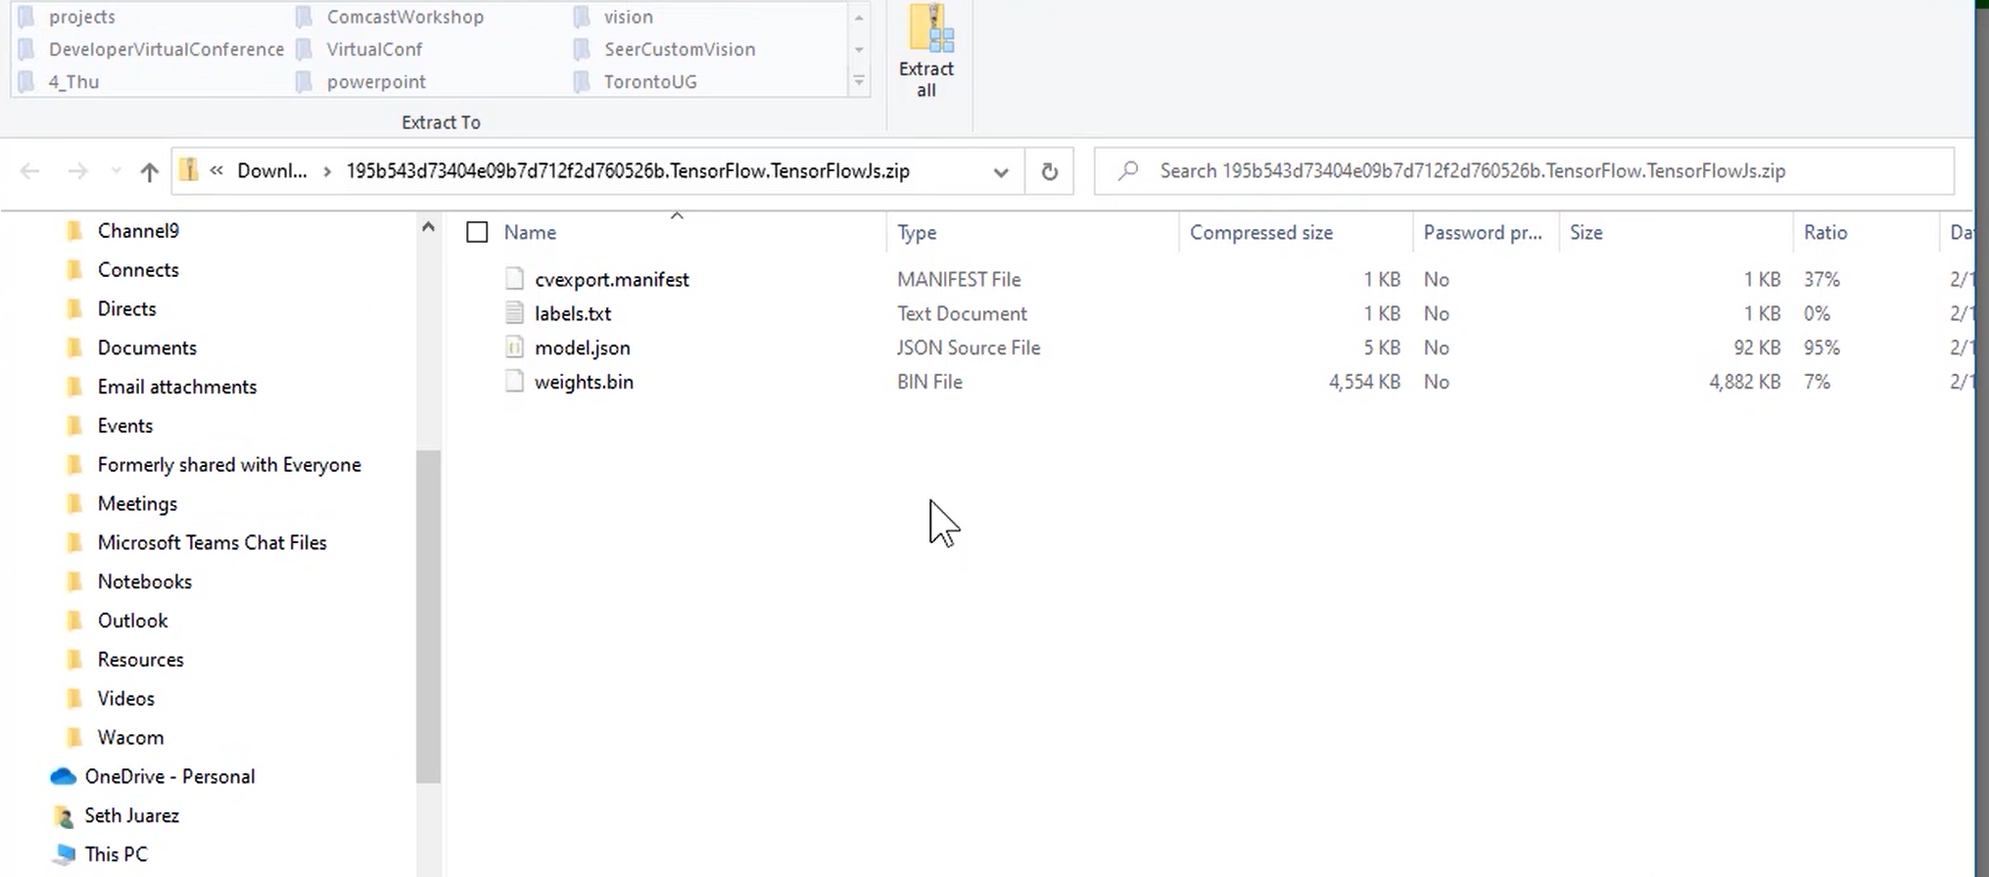Sort by the Ratio column header
Image resolution: width=1989 pixels, height=877 pixels.
(x=1825, y=232)
